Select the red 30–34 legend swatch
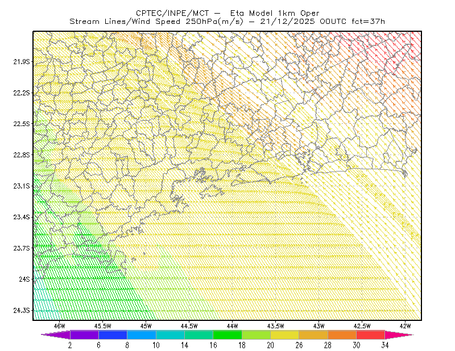The height and width of the screenshot is (351, 455). click(371, 335)
